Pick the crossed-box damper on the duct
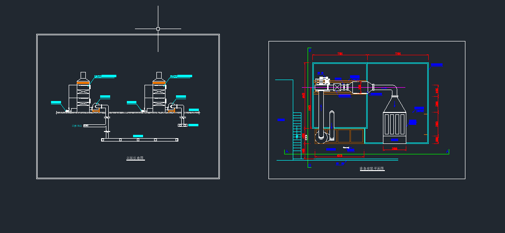This screenshot has width=505, height=233. pos(337,87)
